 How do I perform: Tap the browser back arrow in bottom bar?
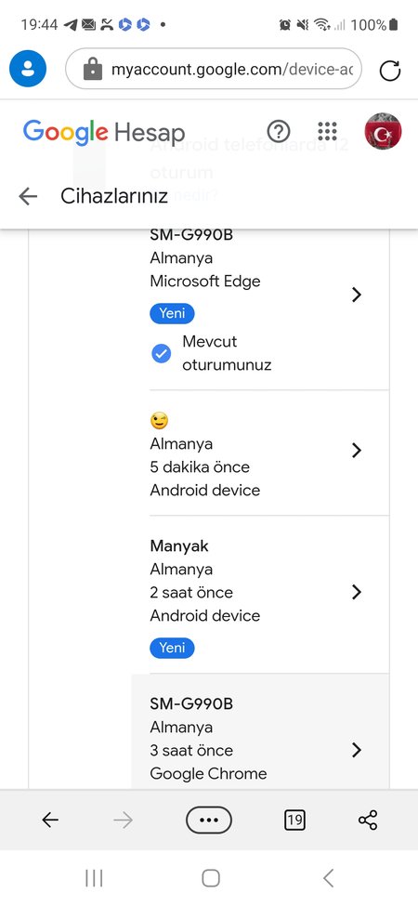tap(50, 820)
